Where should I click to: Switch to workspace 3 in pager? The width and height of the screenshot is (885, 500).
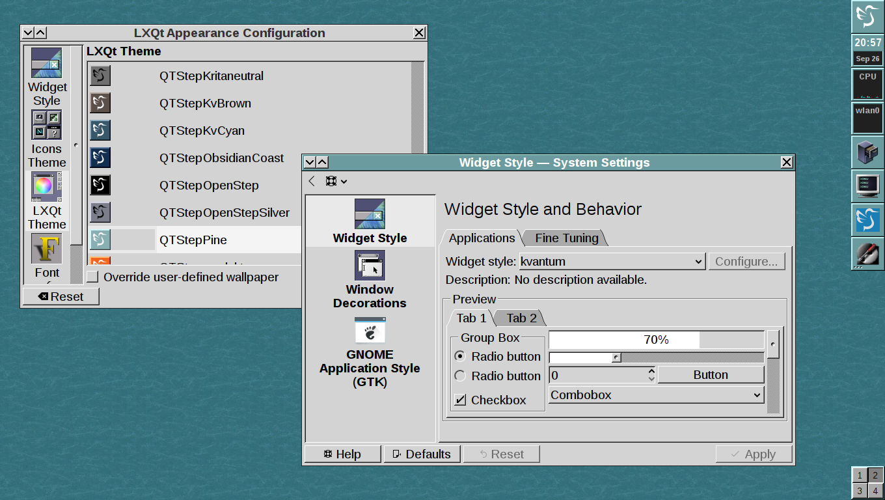tap(860, 491)
